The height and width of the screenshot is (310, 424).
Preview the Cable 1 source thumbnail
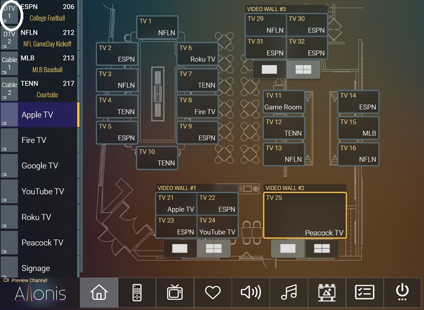(x=9, y=63)
